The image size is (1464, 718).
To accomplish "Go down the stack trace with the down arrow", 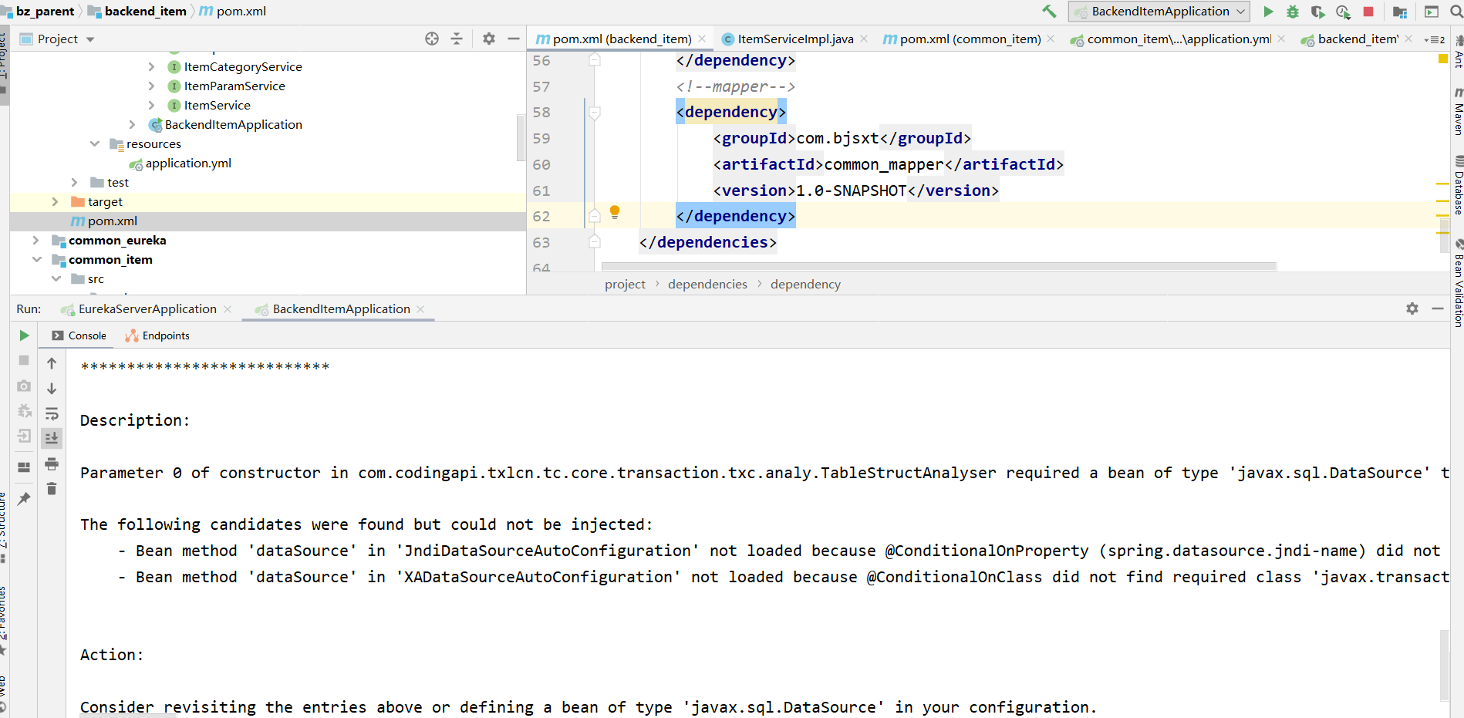I will point(52,389).
